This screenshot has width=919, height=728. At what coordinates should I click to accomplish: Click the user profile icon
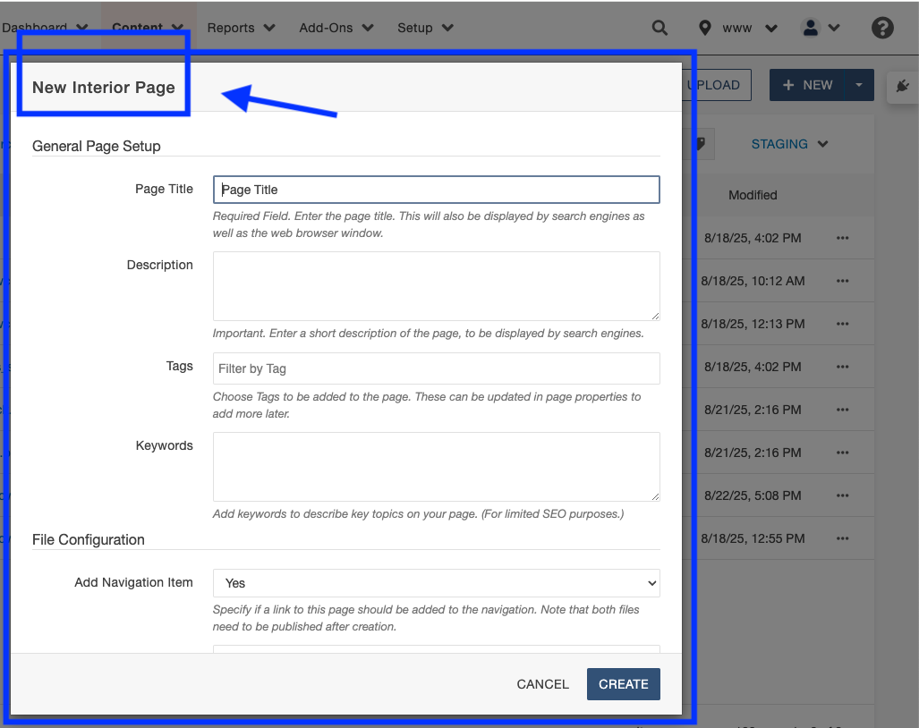click(811, 28)
